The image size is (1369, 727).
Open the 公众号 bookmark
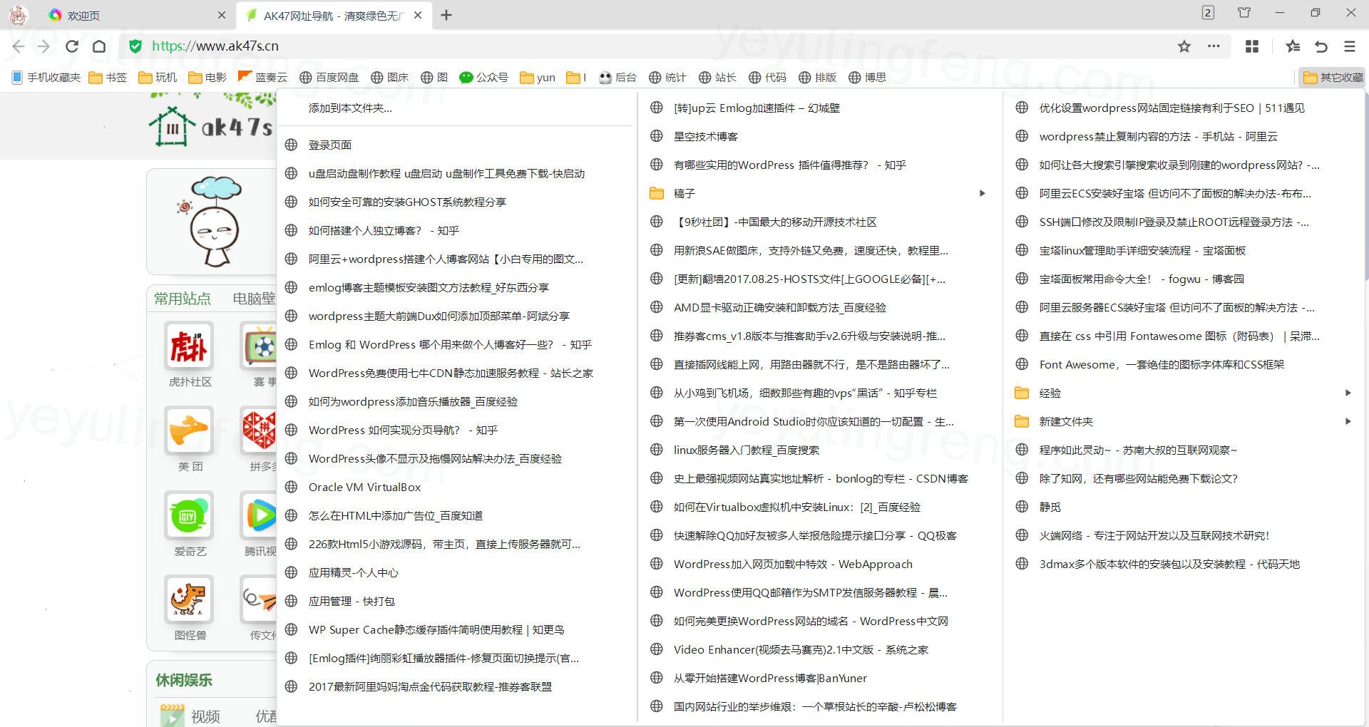click(x=483, y=77)
